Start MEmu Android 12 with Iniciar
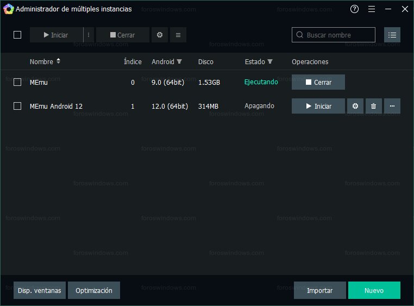The height and width of the screenshot is (306, 414). point(318,106)
